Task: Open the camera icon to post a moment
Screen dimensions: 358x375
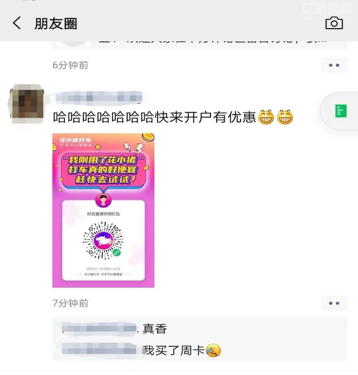Action: coord(334,23)
